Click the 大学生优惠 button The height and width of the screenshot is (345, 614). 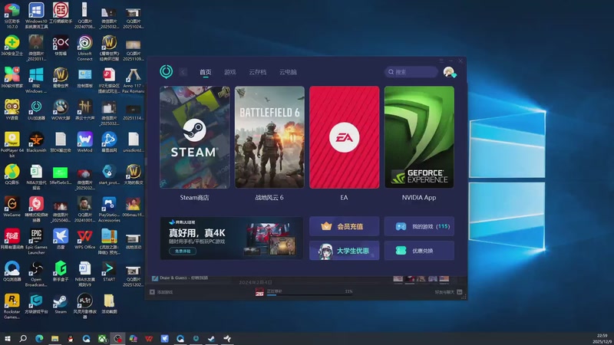click(x=344, y=251)
